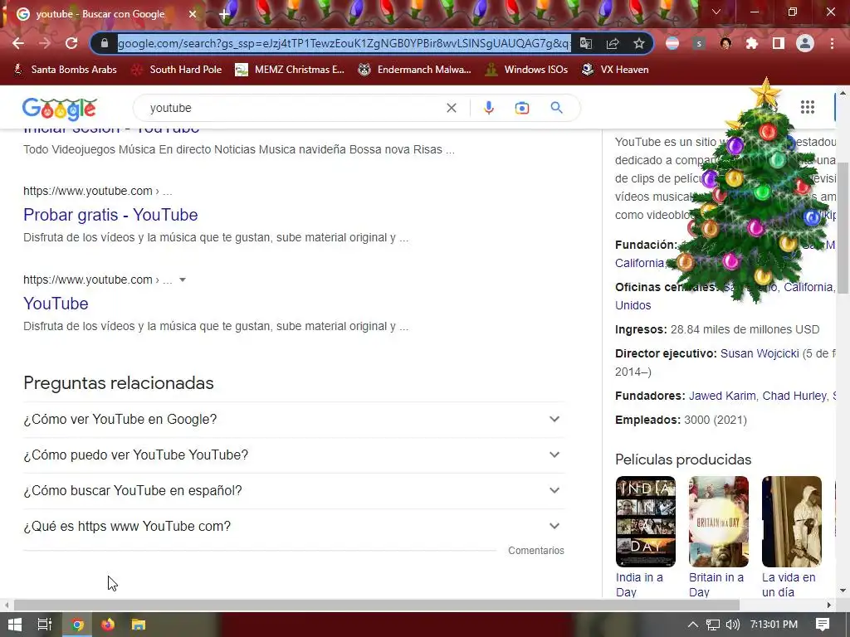Click the gray "s" extension icon

coord(699,43)
